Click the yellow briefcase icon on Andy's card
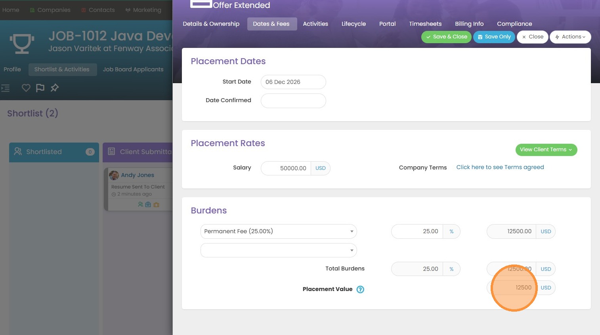Screen dimensions: 600x335 point(156,205)
